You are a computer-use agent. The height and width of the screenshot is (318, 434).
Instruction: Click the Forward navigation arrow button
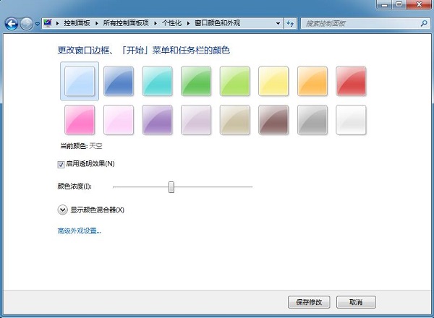[26, 24]
